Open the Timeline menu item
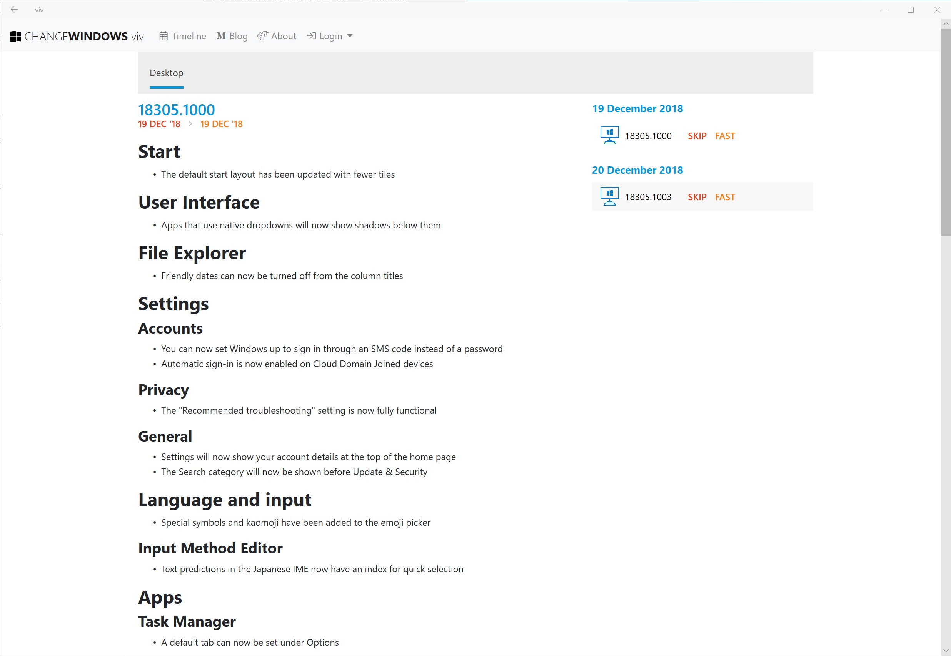 [x=189, y=36]
